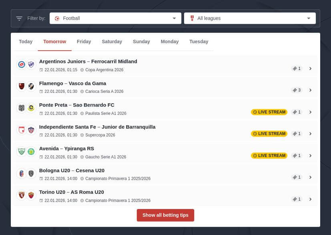
Task: Click the filter lines icon beside Filter by
Action: click(19, 18)
